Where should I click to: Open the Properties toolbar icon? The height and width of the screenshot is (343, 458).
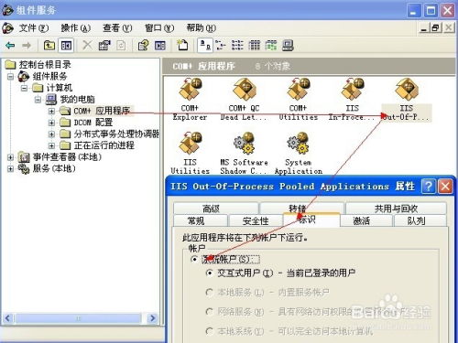point(104,46)
